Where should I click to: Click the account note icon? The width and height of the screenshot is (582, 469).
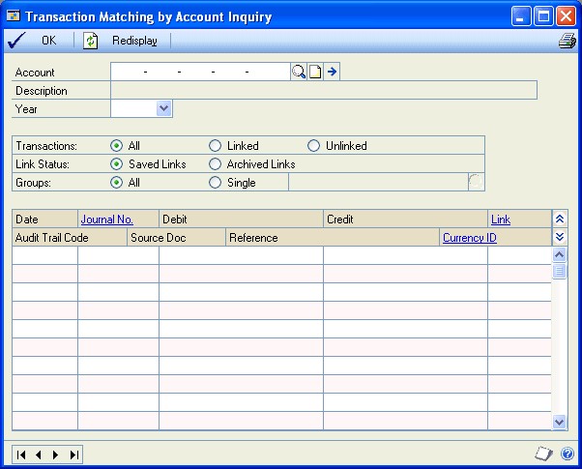315,72
